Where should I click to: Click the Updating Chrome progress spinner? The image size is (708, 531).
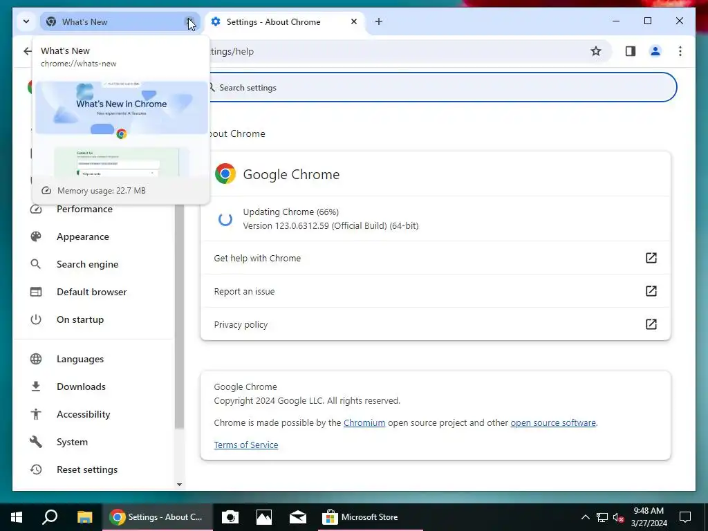[x=225, y=219]
